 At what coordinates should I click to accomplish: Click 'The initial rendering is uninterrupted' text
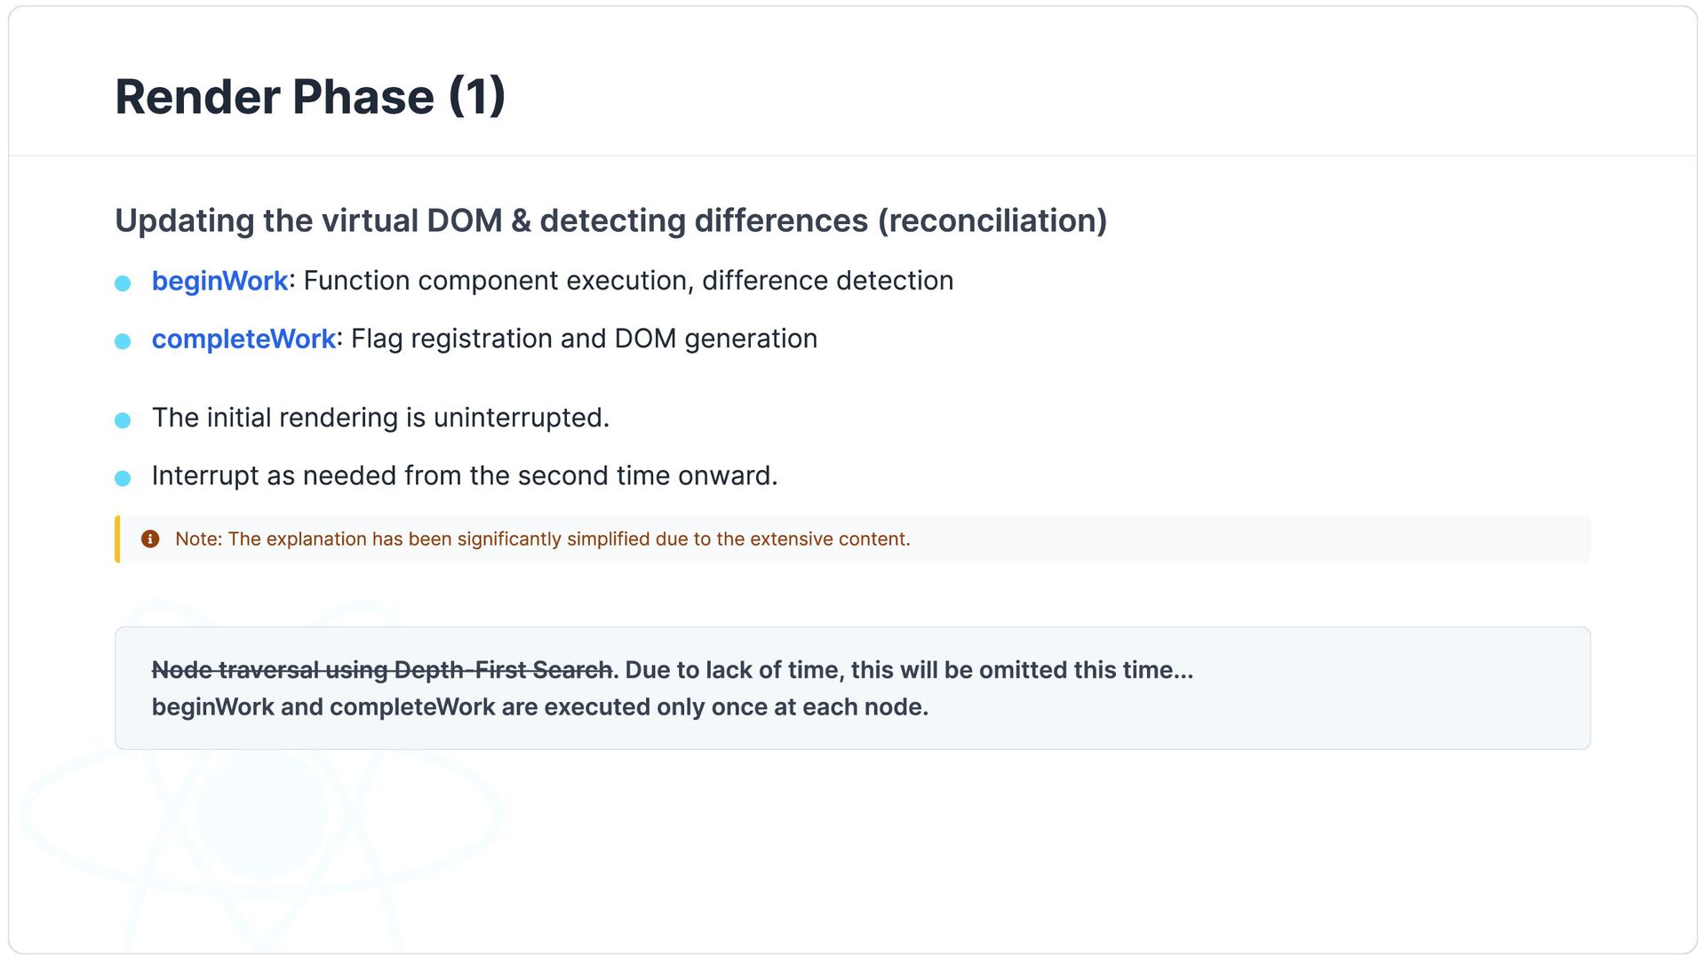tap(380, 418)
